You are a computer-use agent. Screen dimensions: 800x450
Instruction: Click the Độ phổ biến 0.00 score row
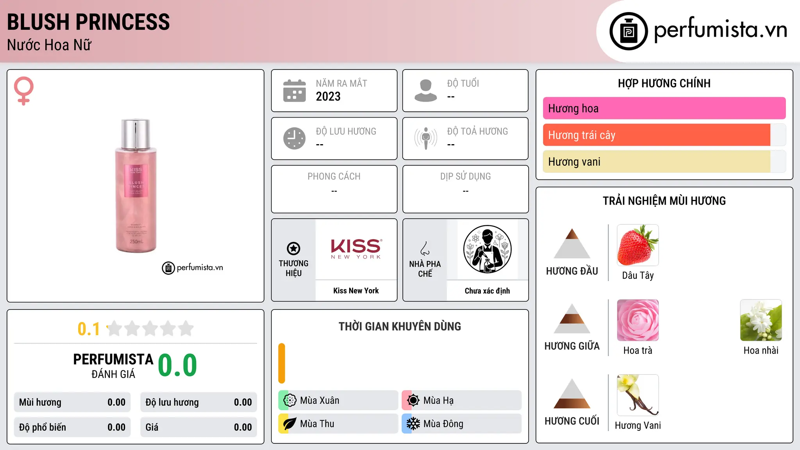pos(72,427)
